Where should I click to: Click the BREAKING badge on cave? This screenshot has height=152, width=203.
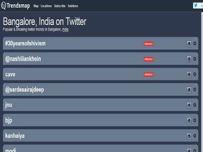pos(149,74)
